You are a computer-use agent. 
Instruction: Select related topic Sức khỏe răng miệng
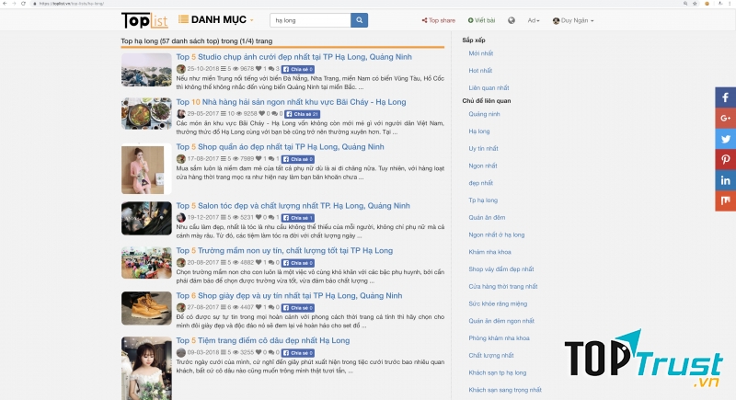click(498, 303)
